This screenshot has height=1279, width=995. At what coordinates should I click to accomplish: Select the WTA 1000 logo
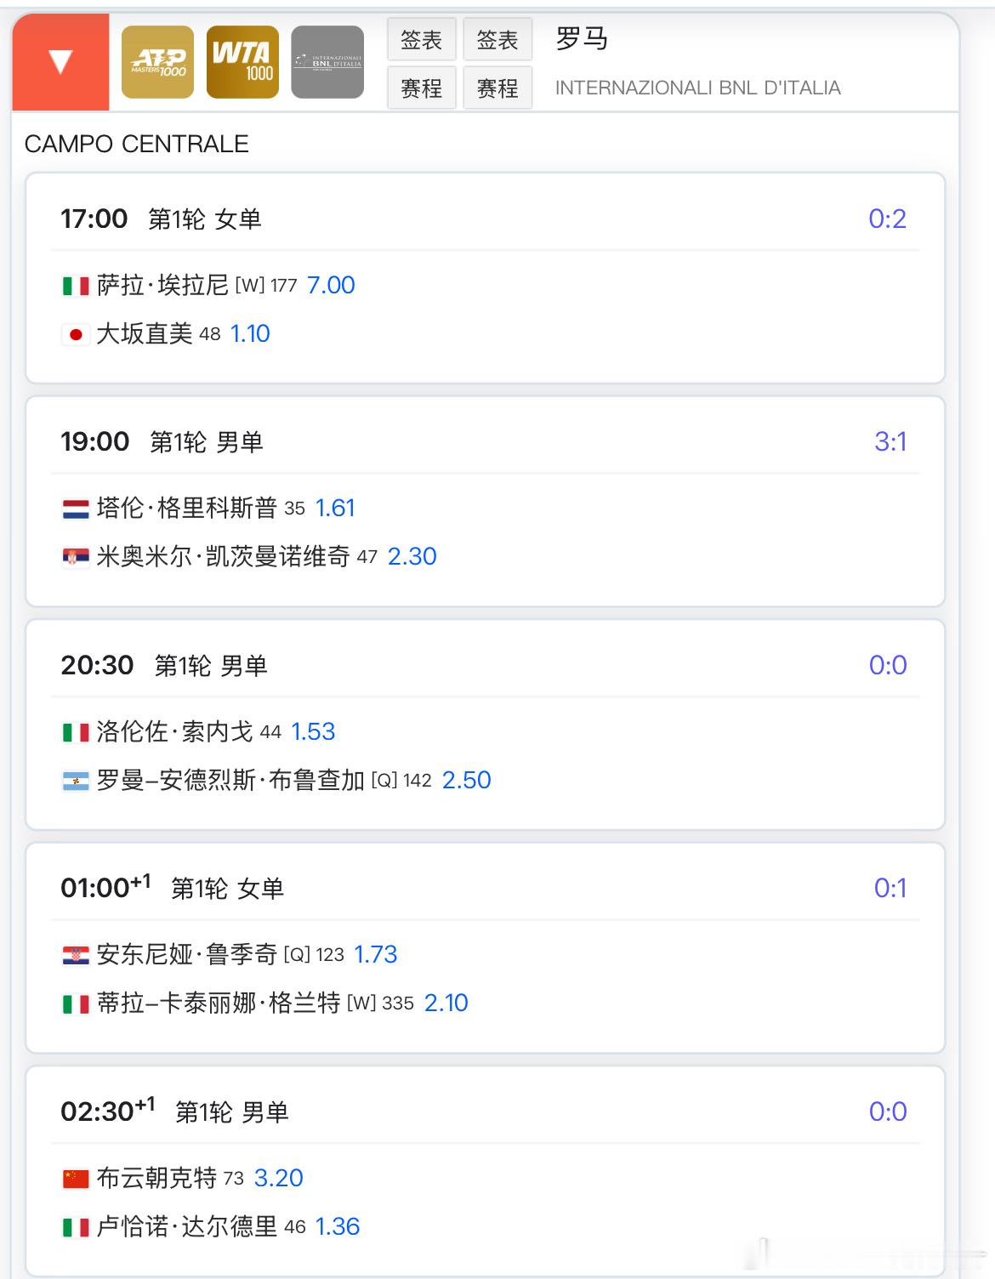[x=242, y=62]
